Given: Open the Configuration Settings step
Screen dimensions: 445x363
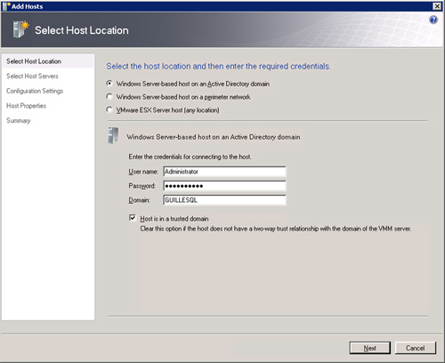Looking at the screenshot, I should (x=35, y=91).
